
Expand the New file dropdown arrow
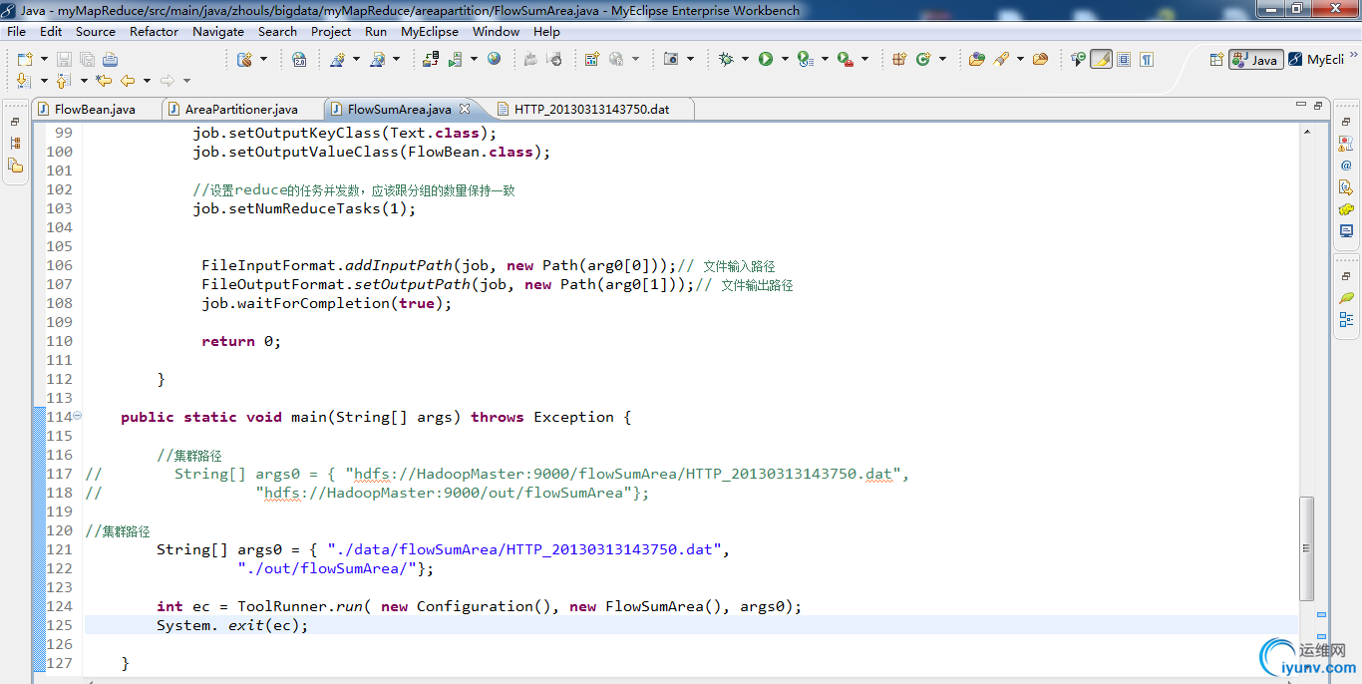tap(43, 60)
